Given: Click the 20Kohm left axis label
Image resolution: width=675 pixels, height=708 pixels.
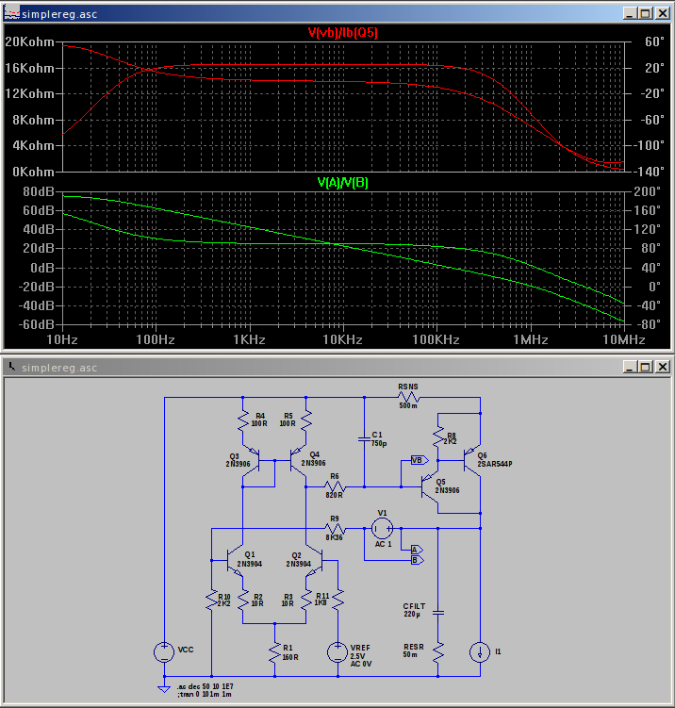Looking at the screenshot, I should click(30, 42).
